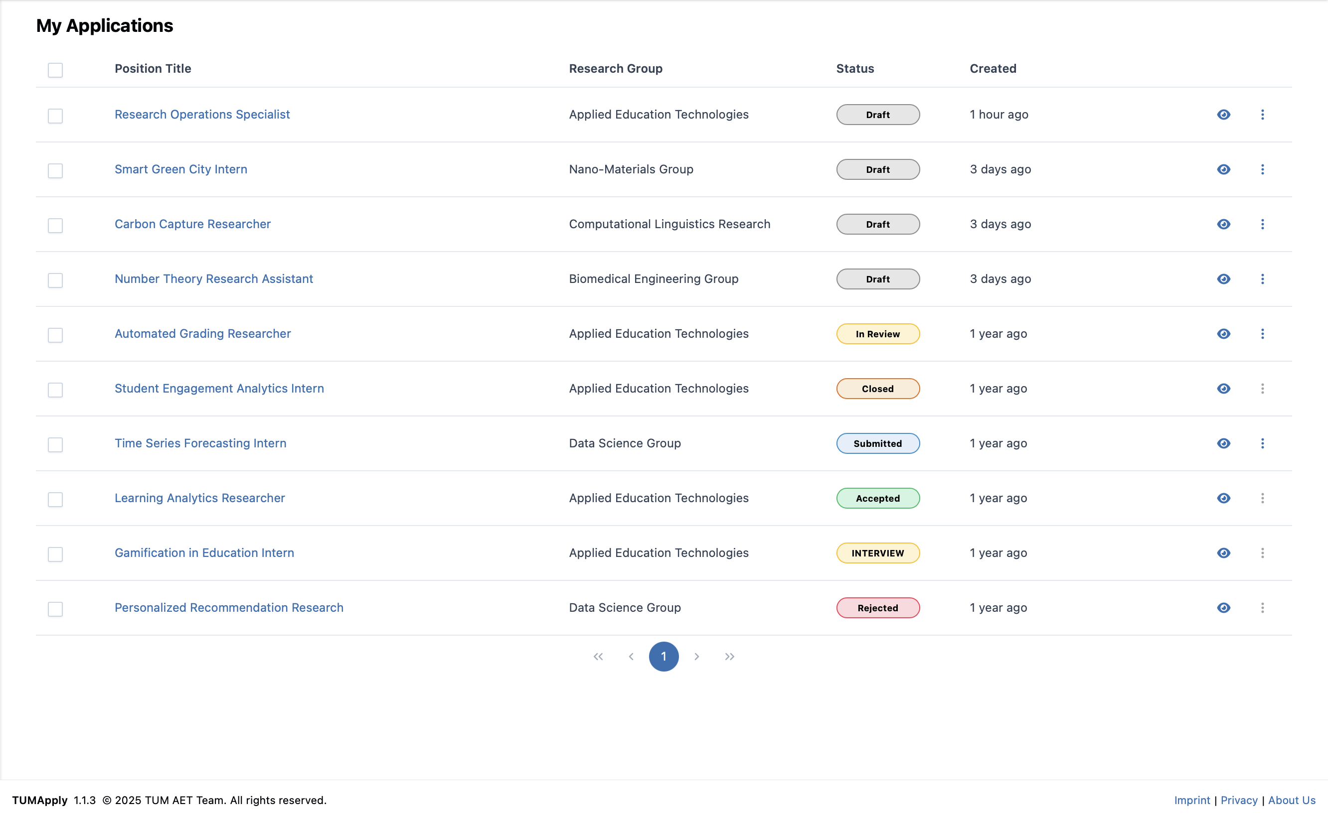1328x818 pixels.
Task: View the Gamification in Education Intern application icon
Action: click(x=1223, y=553)
